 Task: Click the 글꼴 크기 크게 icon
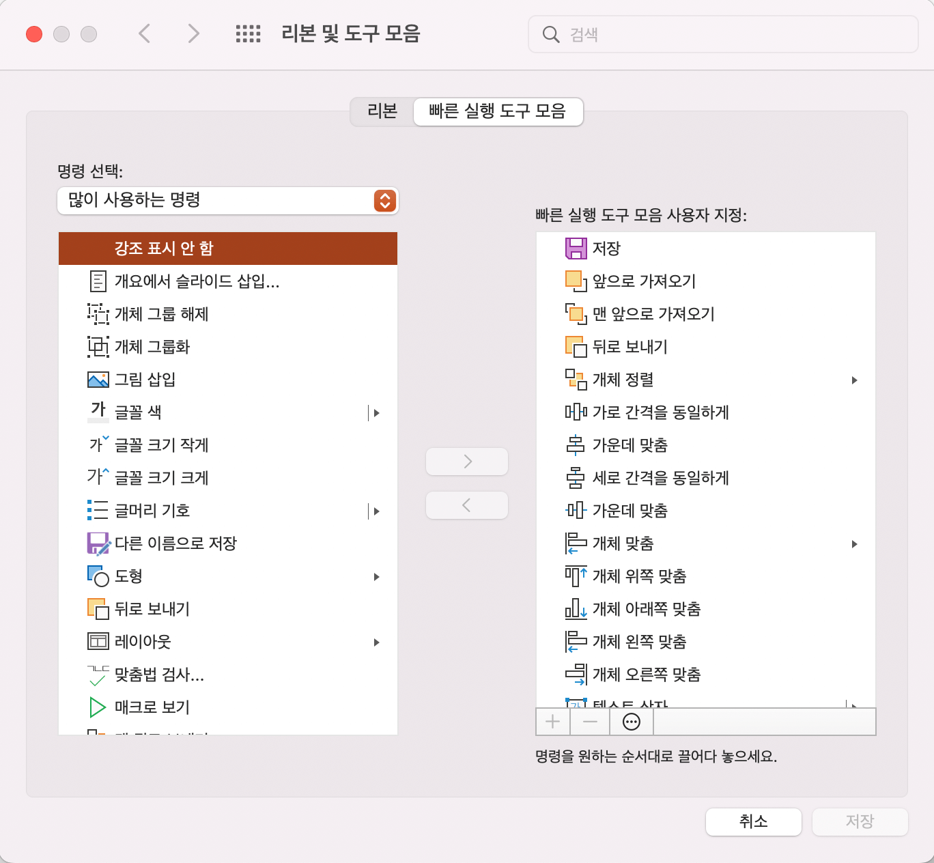click(98, 477)
